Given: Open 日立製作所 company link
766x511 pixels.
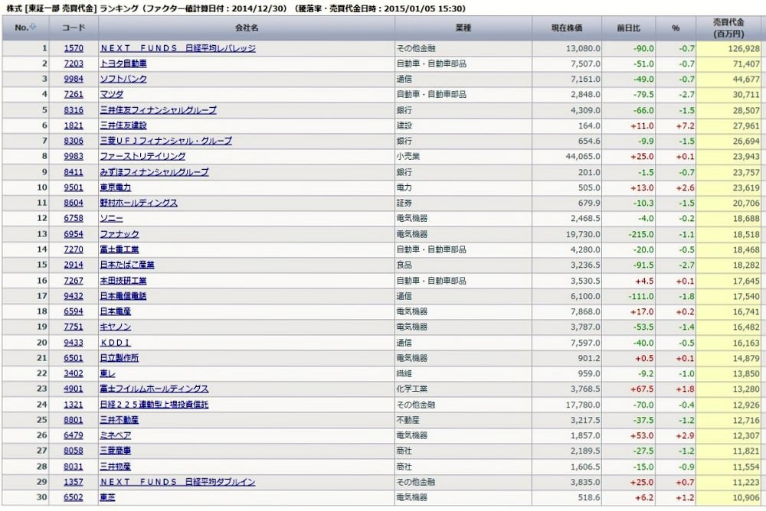Looking at the screenshot, I should click(x=119, y=358).
